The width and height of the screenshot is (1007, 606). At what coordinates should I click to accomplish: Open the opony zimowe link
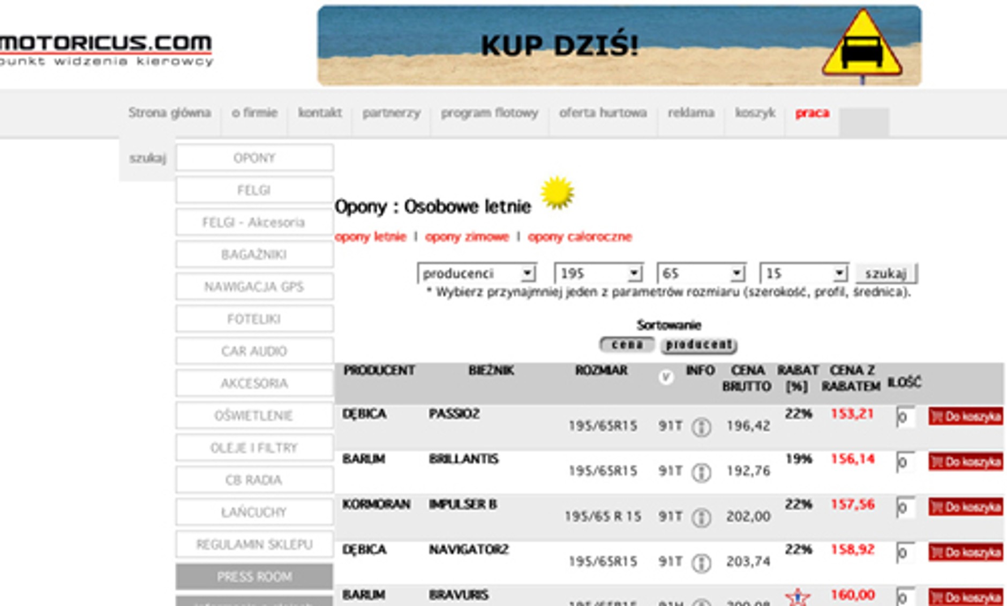(x=467, y=236)
